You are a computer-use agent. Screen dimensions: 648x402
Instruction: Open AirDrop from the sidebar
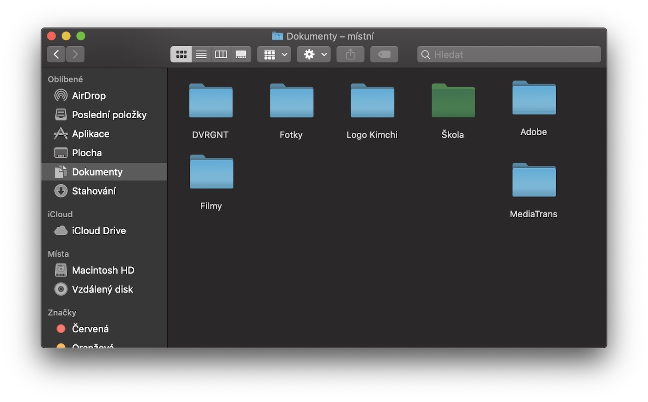coord(89,96)
